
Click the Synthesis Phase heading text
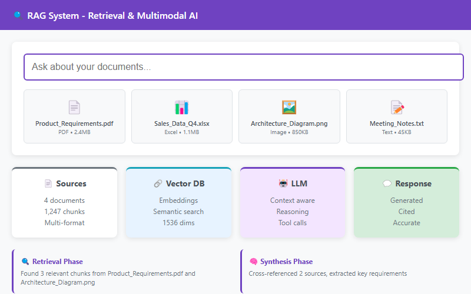(287, 262)
